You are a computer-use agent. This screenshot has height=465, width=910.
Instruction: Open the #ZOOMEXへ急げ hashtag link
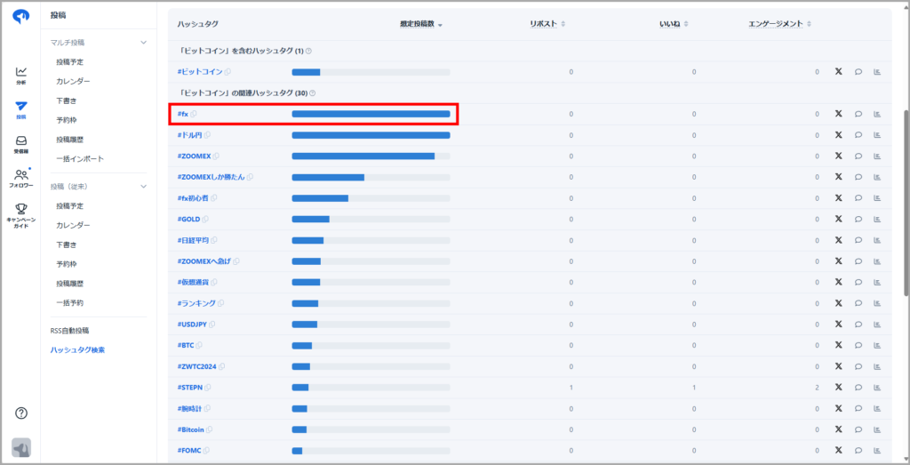pyautogui.click(x=204, y=261)
